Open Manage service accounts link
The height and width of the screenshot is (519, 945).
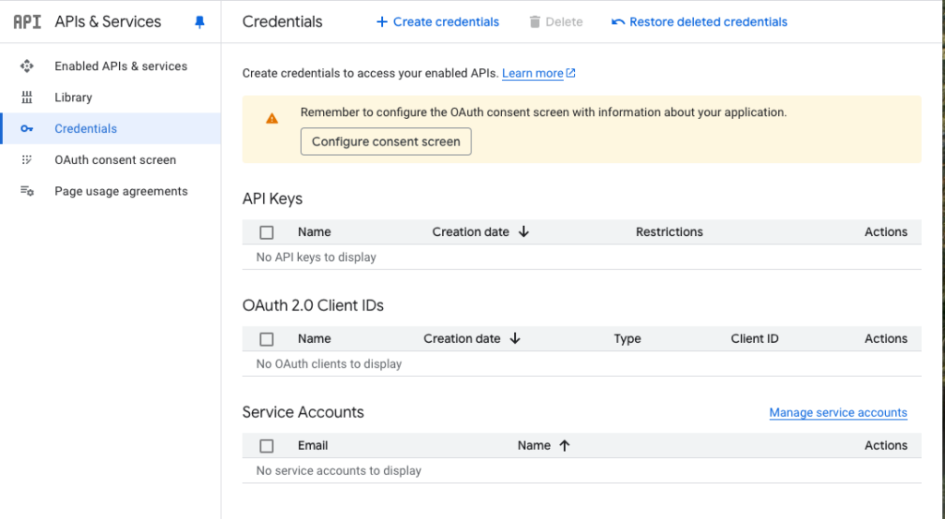point(838,412)
